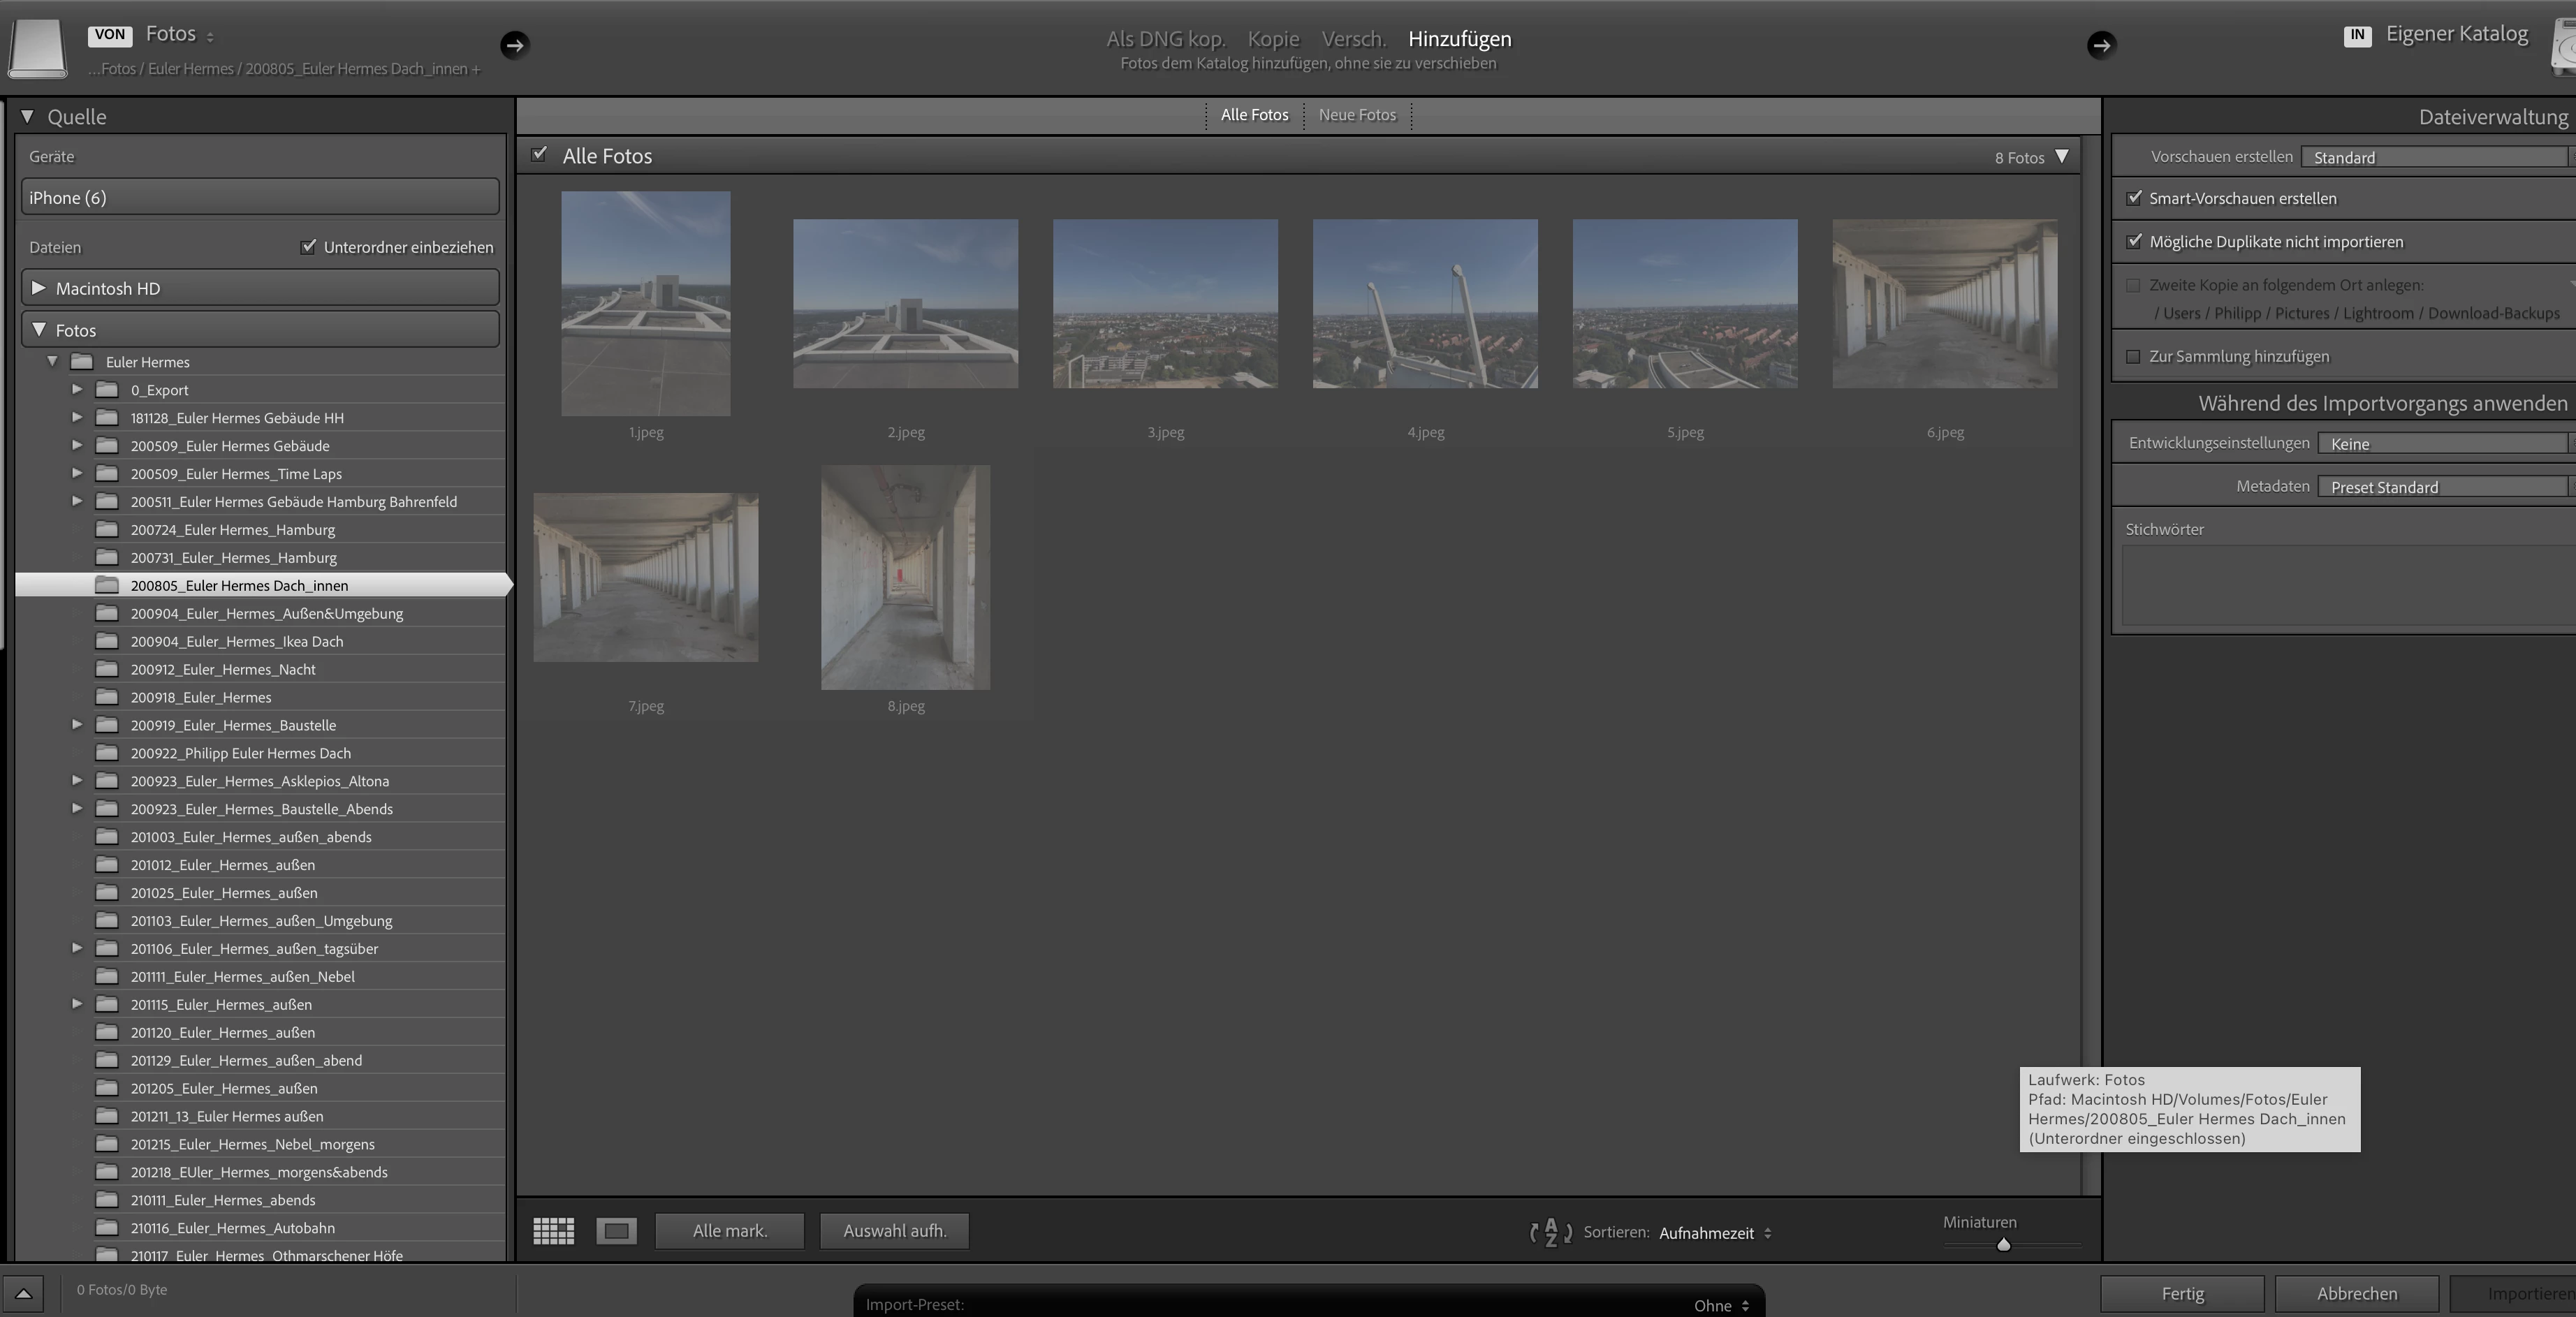Collapse panel with bottom-left up-arrow button
The image size is (2576, 1317).
coord(23,1293)
